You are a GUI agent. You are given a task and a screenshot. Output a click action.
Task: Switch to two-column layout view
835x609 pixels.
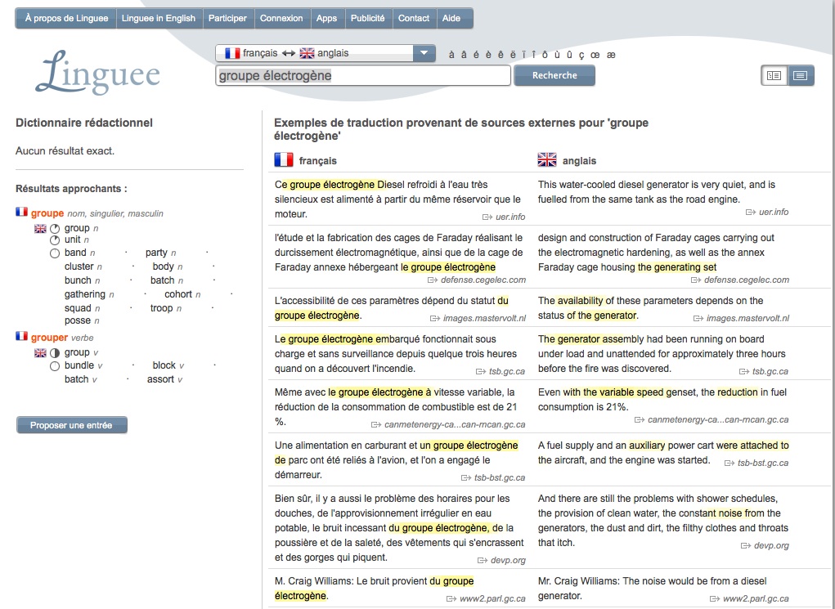[x=773, y=76]
